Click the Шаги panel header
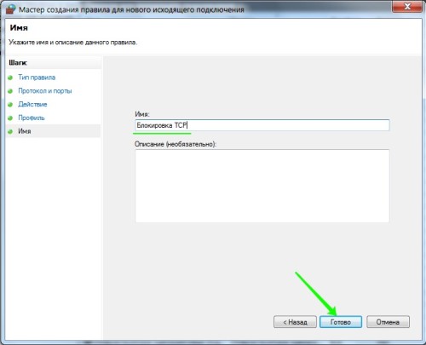This screenshot has width=426, height=345. coord(18,62)
